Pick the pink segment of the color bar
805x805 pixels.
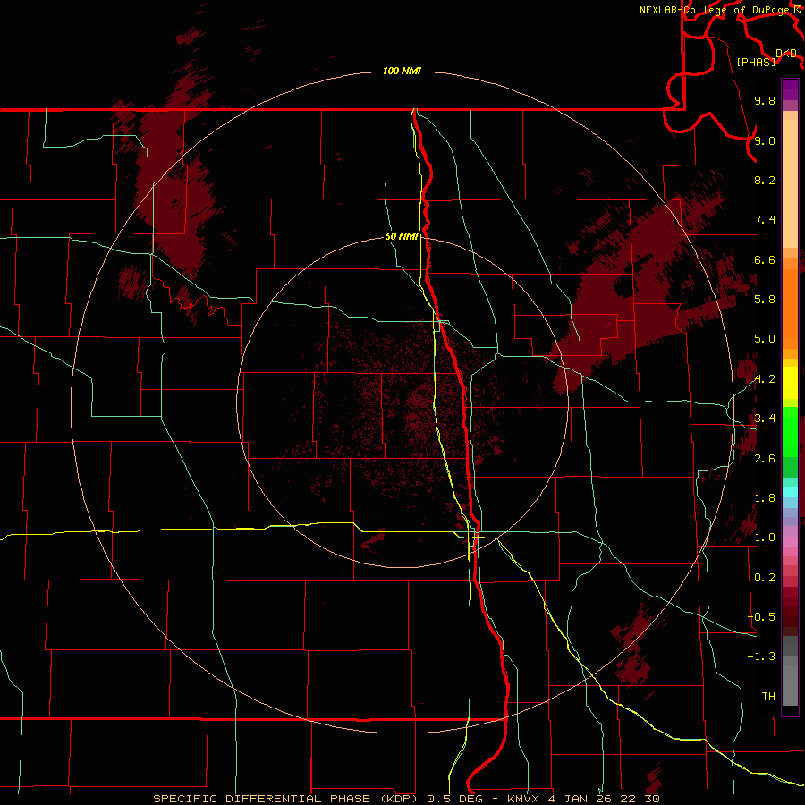pos(790,542)
